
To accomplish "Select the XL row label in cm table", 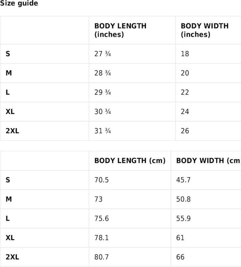I will (10, 238).
